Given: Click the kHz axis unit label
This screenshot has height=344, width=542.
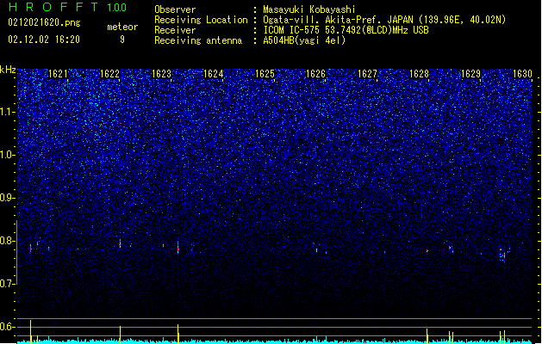Looking at the screenshot, I should tap(8, 70).
